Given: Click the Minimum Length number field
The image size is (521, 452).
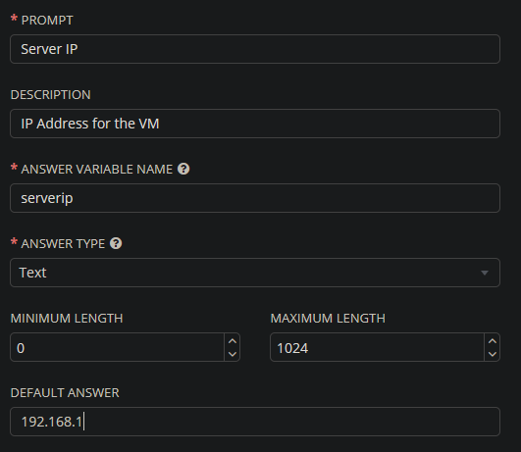Looking at the screenshot, I should pos(118,347).
